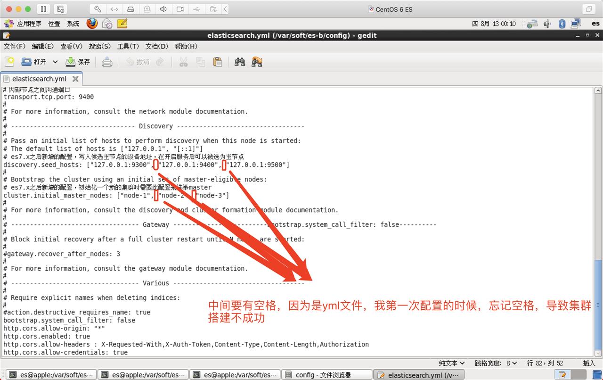Open find and replace icon
Screen dimensions: 603x380
click(257, 62)
